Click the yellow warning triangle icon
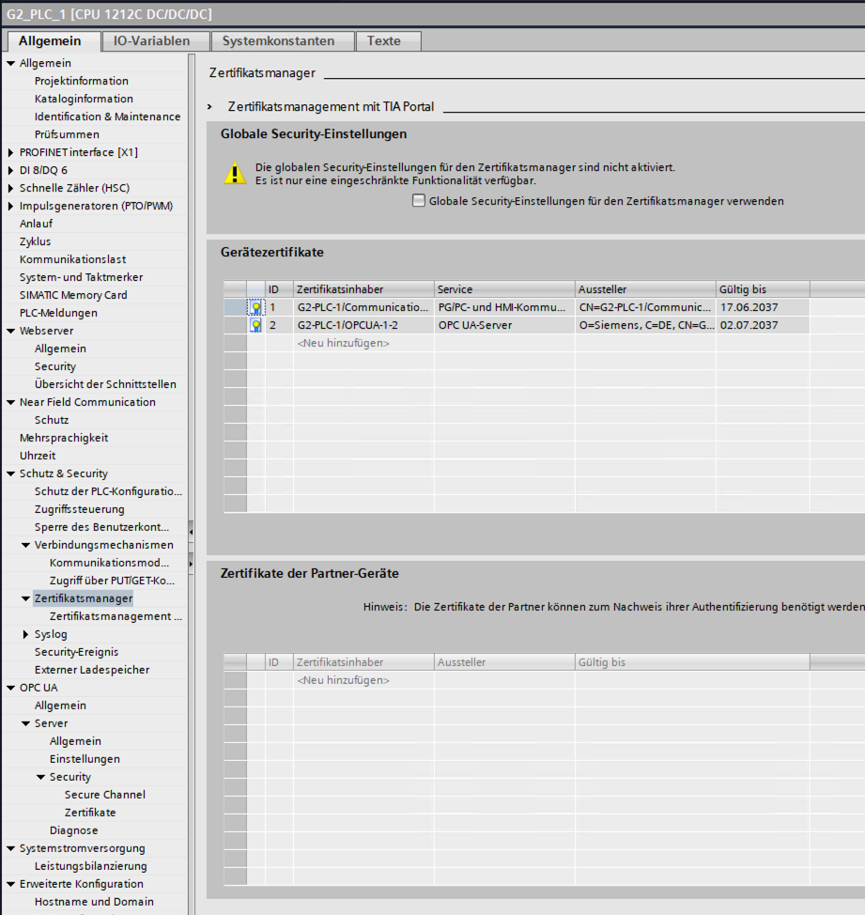Viewport: 865px width, 915px height. tap(235, 174)
